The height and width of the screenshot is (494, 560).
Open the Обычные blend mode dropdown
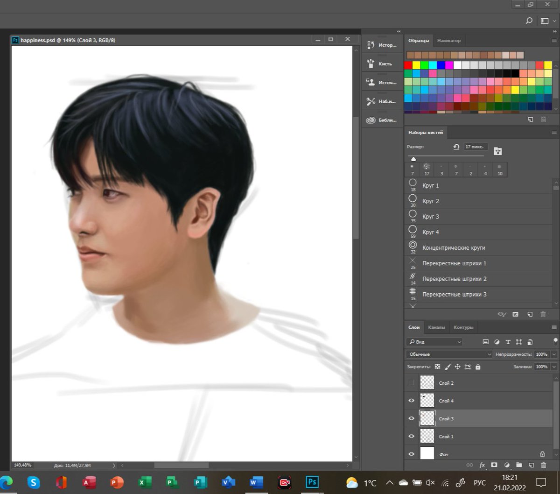(449, 354)
